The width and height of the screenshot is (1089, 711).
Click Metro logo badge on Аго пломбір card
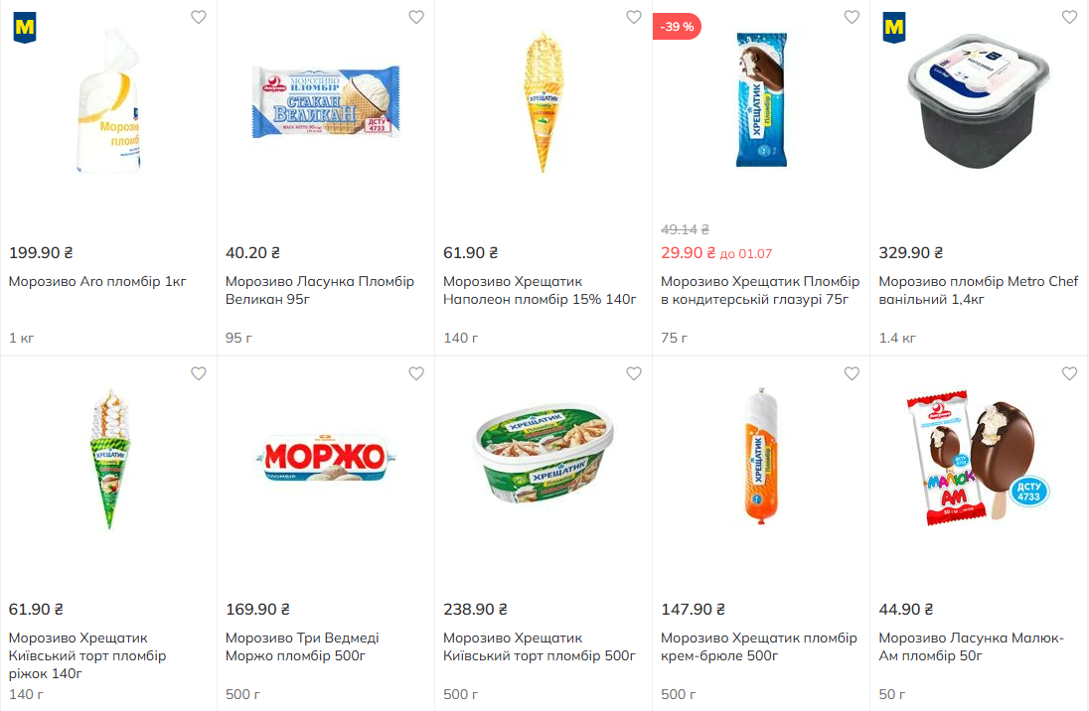[x=25, y=28]
